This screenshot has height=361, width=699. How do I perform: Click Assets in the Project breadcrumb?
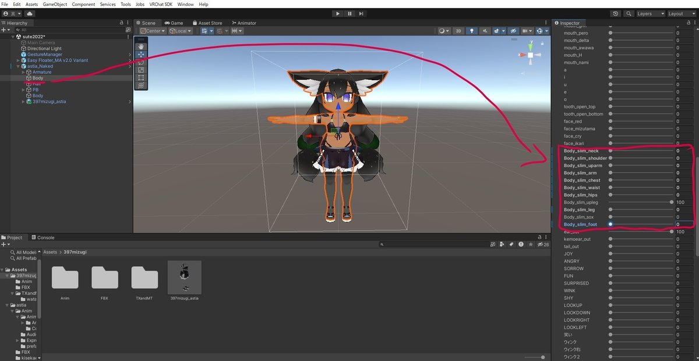pyautogui.click(x=50, y=252)
